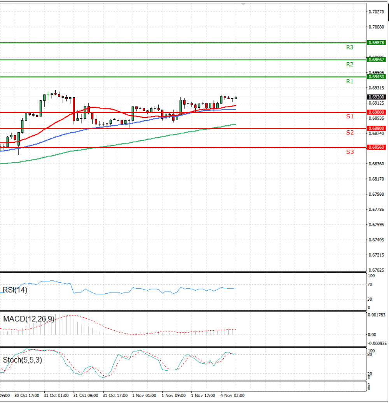The image size is (389, 403).
Task: Click the 0.67785 price axis value
Action: point(376,209)
